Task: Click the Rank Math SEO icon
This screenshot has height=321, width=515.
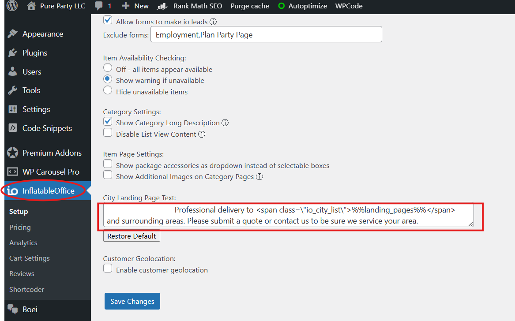Action: (163, 6)
